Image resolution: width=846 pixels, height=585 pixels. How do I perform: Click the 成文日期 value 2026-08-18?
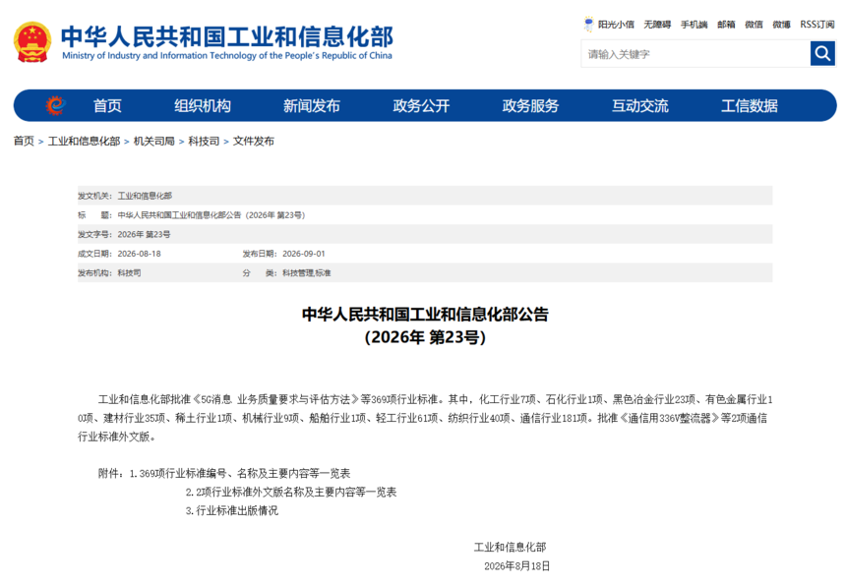coord(140,254)
